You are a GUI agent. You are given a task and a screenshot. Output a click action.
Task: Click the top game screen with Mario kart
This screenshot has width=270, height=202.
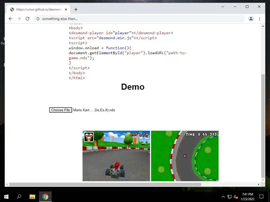(x=116, y=156)
